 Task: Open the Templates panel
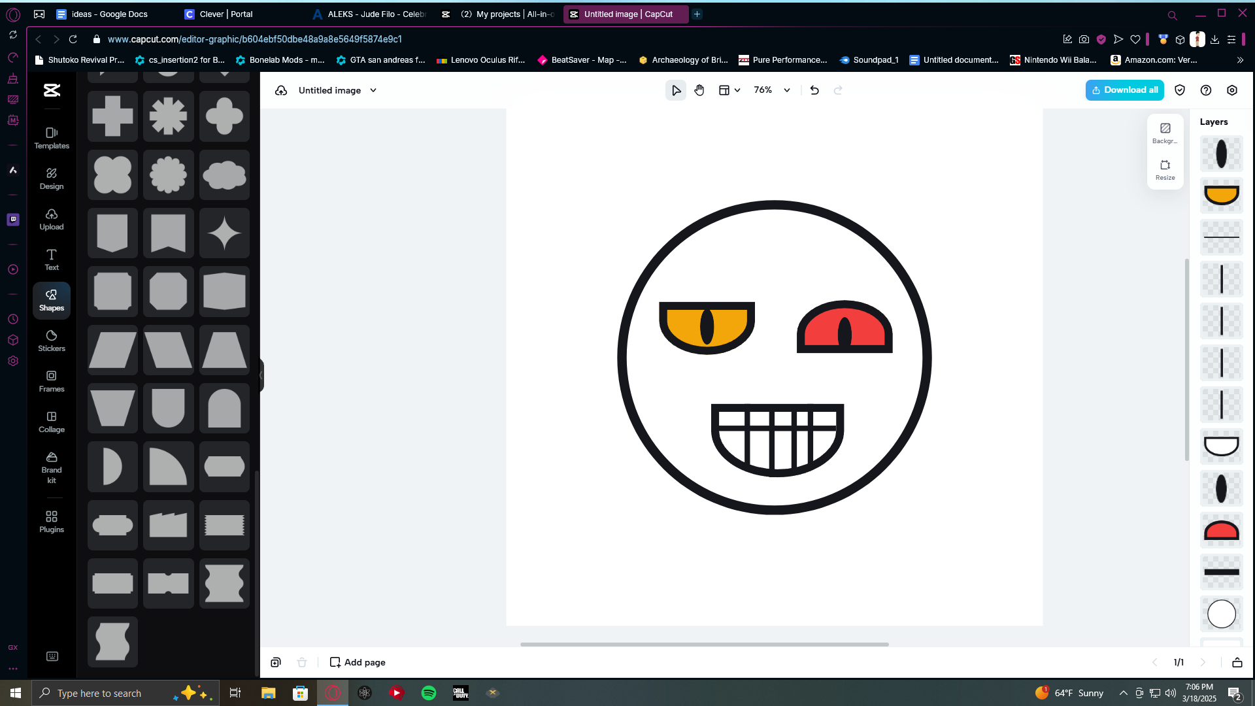(x=52, y=138)
